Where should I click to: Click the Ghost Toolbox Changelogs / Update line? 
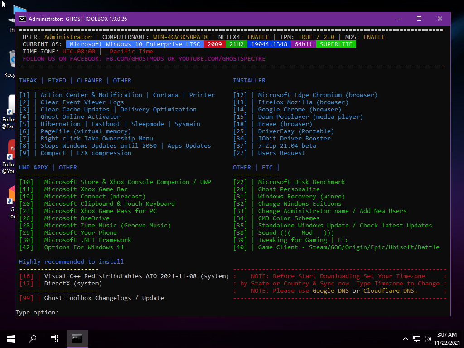click(104, 298)
